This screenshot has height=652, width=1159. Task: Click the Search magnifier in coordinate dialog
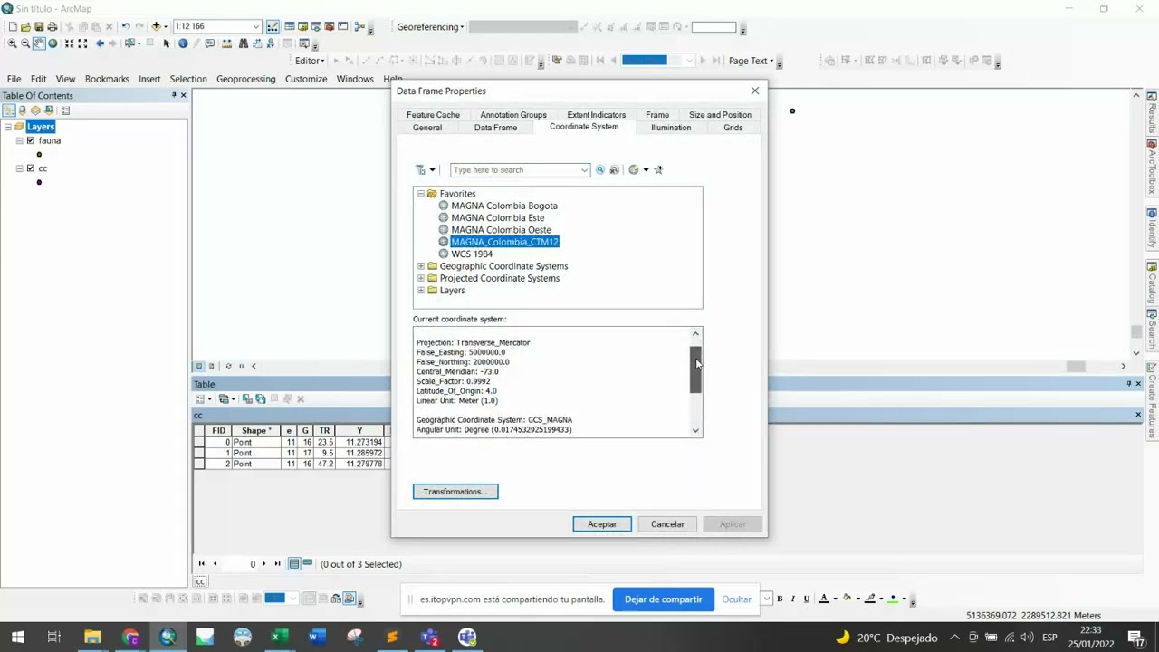pyautogui.click(x=599, y=170)
